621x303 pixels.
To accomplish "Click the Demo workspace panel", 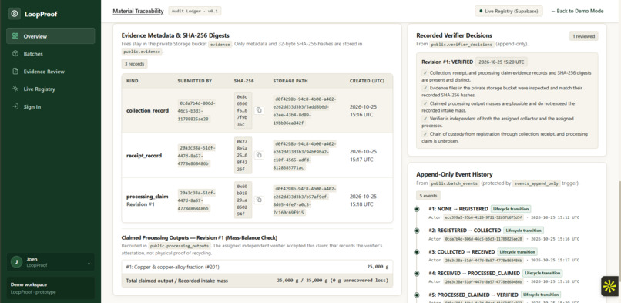I will (x=51, y=288).
